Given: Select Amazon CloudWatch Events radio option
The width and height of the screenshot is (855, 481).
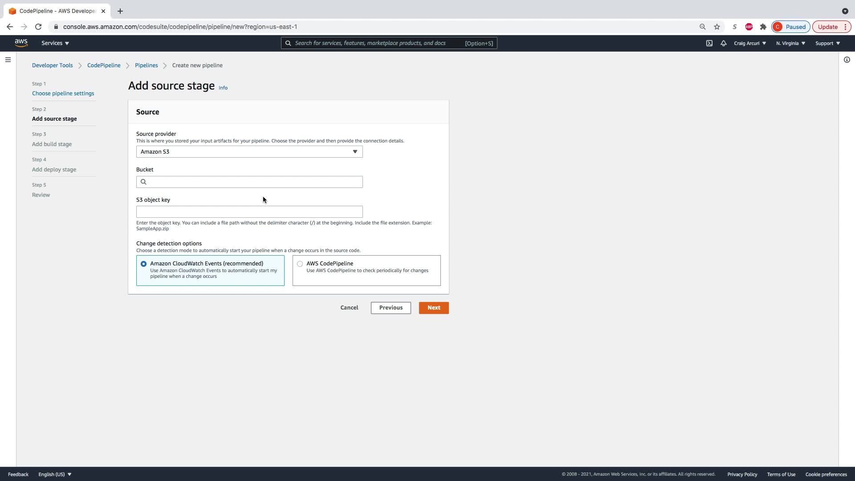Looking at the screenshot, I should 143,264.
